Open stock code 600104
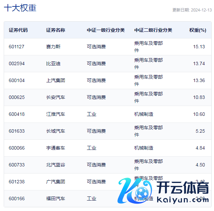Viewport: 214px width, 211px height. (17, 80)
